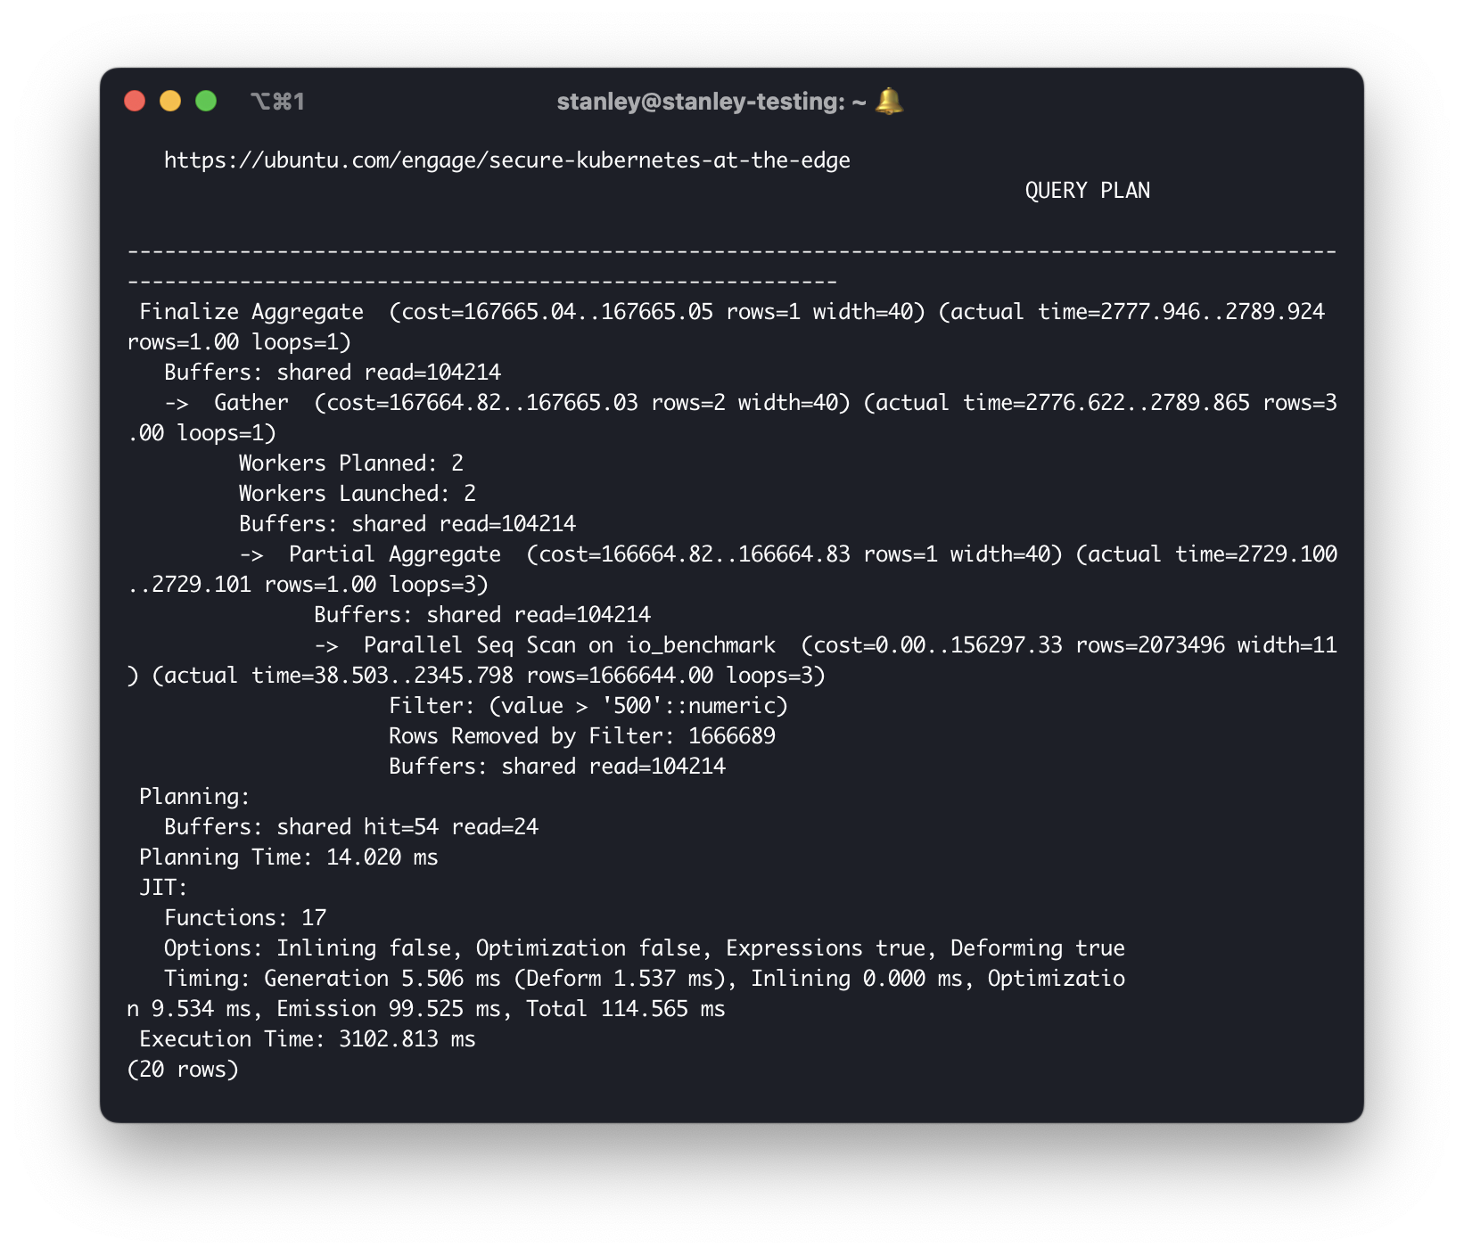Click the bell icon in the title bar
Screen dimensions: 1464x1255
tap(889, 102)
